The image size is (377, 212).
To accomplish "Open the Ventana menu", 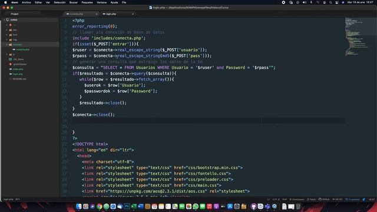I will 101,2.
